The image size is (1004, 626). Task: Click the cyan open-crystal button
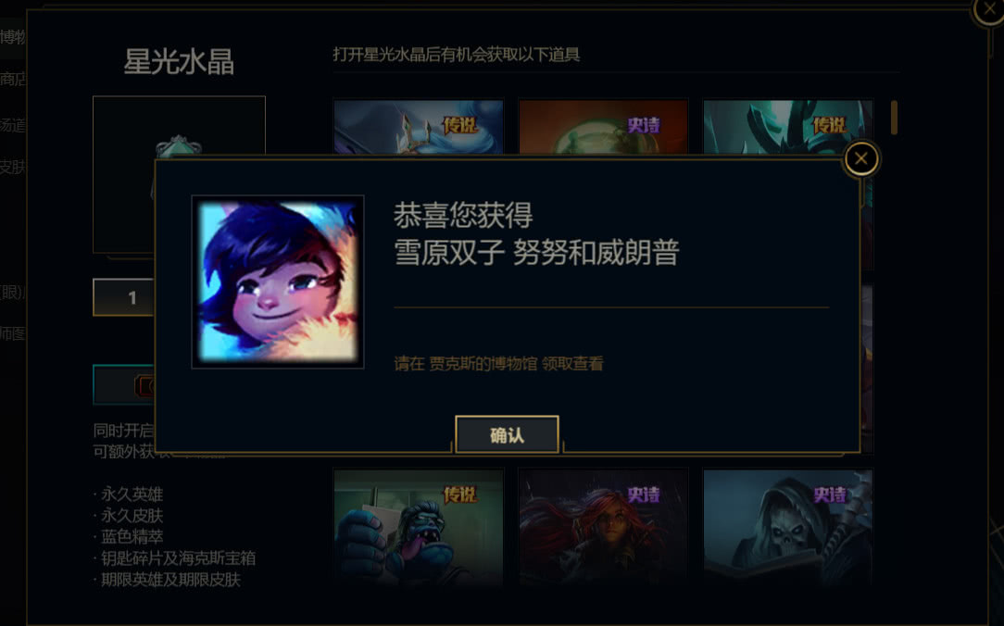(124, 384)
